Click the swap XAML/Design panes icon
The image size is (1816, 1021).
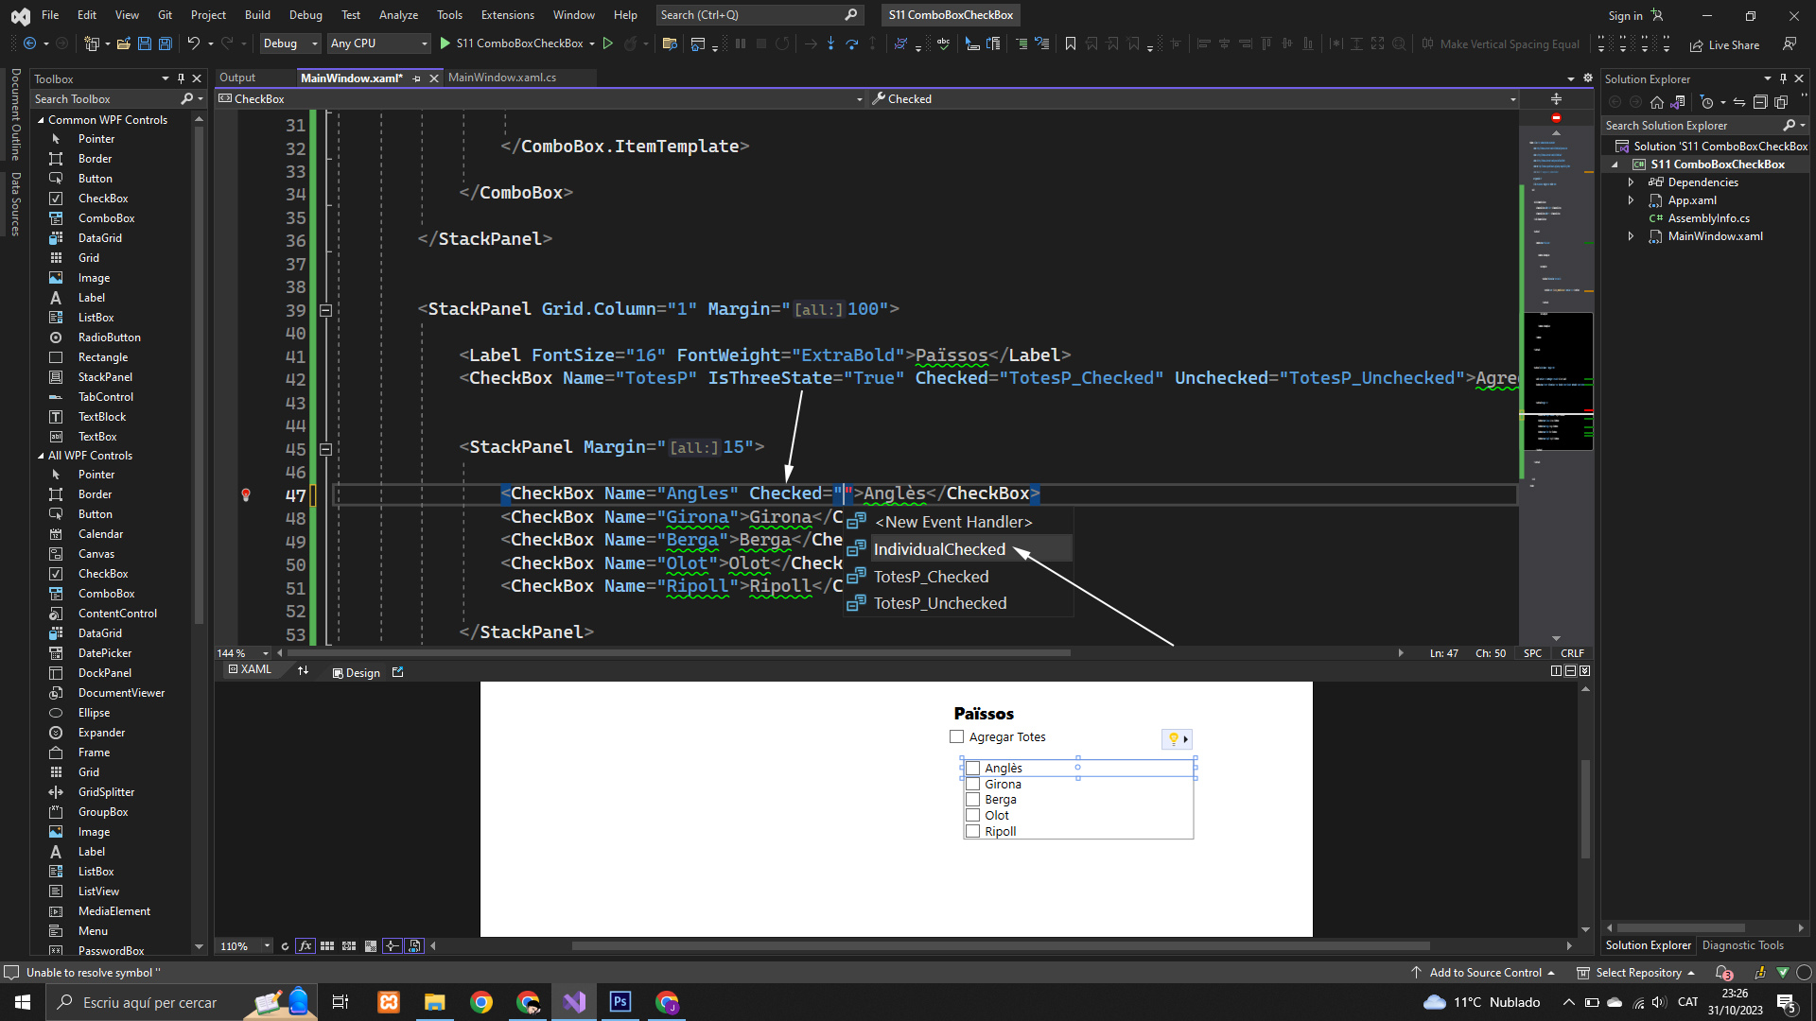[x=303, y=671]
